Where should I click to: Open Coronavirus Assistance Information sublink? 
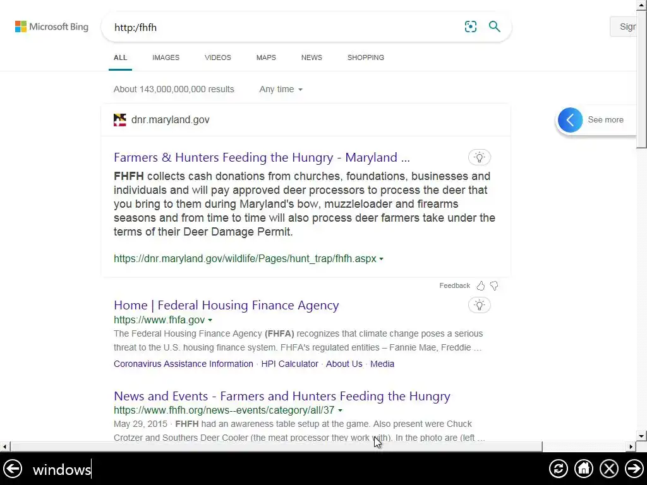183,364
